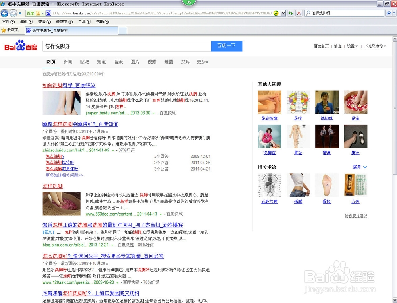Viewport: 397px width, 303px height.
Task: Switch to the 知道 search tab
Action: pos(102,62)
